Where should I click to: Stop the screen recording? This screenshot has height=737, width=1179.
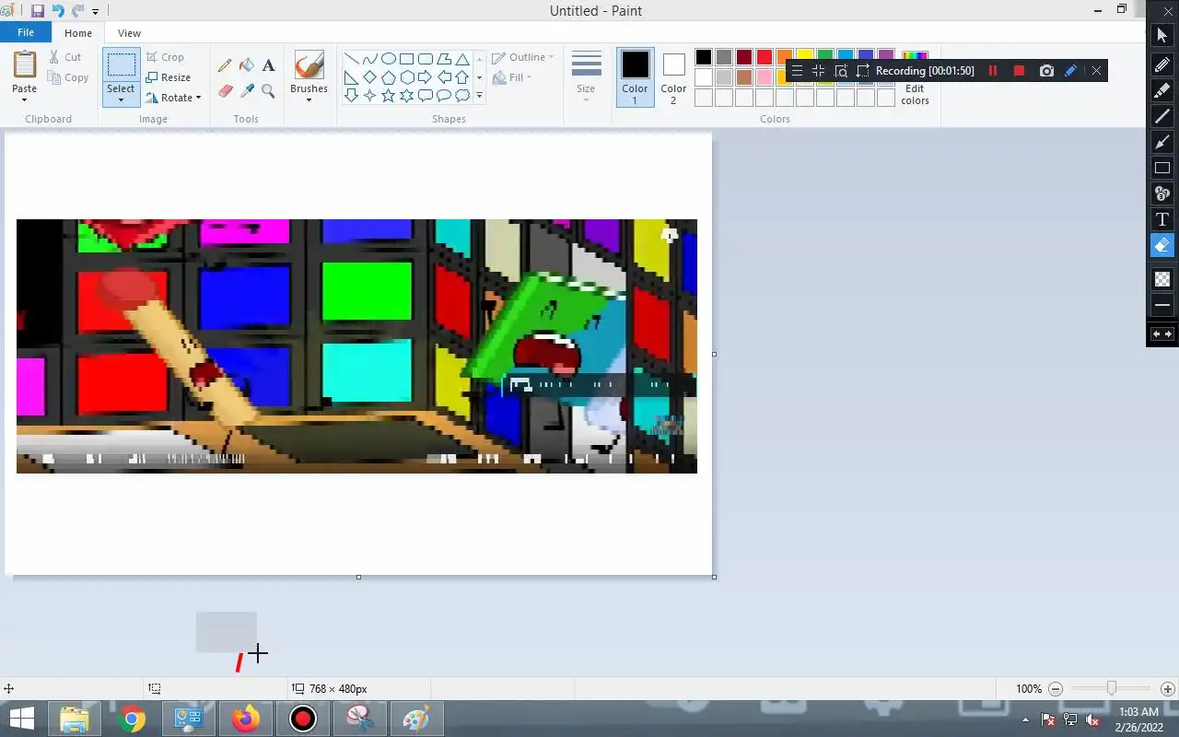[x=1019, y=71]
